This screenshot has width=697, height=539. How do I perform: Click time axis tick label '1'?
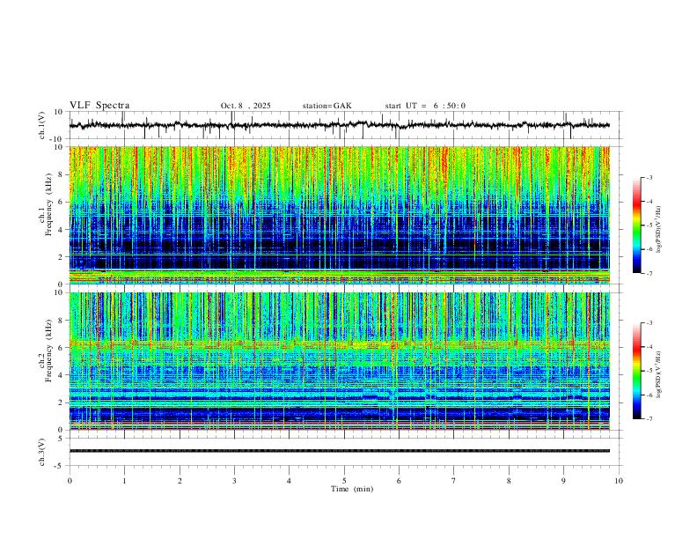click(x=124, y=481)
